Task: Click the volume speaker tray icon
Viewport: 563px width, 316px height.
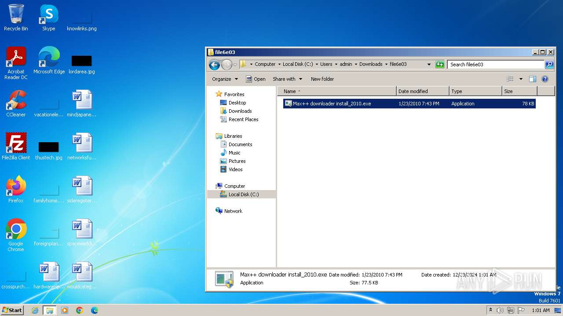Action: (x=500, y=310)
